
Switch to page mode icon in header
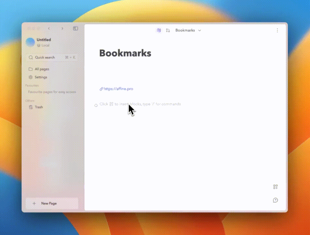pos(159,30)
